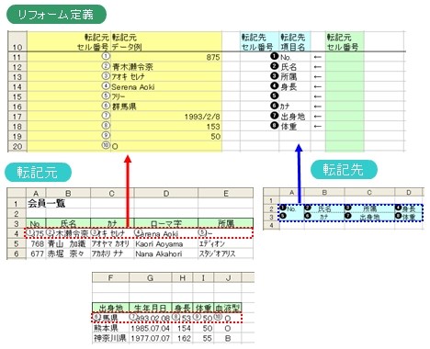The image size is (430, 349).
Task: Click the 転記元 teal label
Action: pyautogui.click(x=38, y=172)
